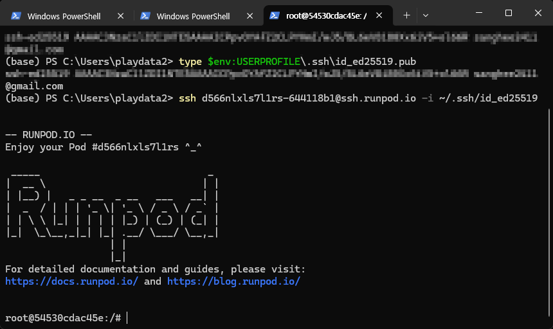
Task: Click the $env:USERPROFILE variable text
Action: point(254,62)
